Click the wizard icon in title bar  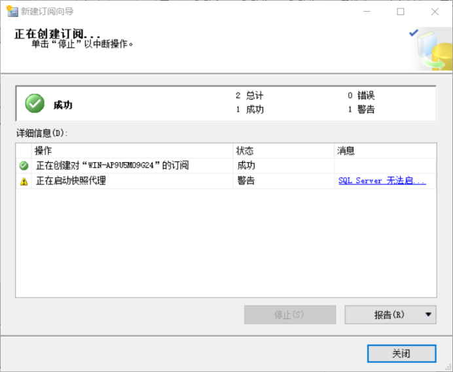11,11
